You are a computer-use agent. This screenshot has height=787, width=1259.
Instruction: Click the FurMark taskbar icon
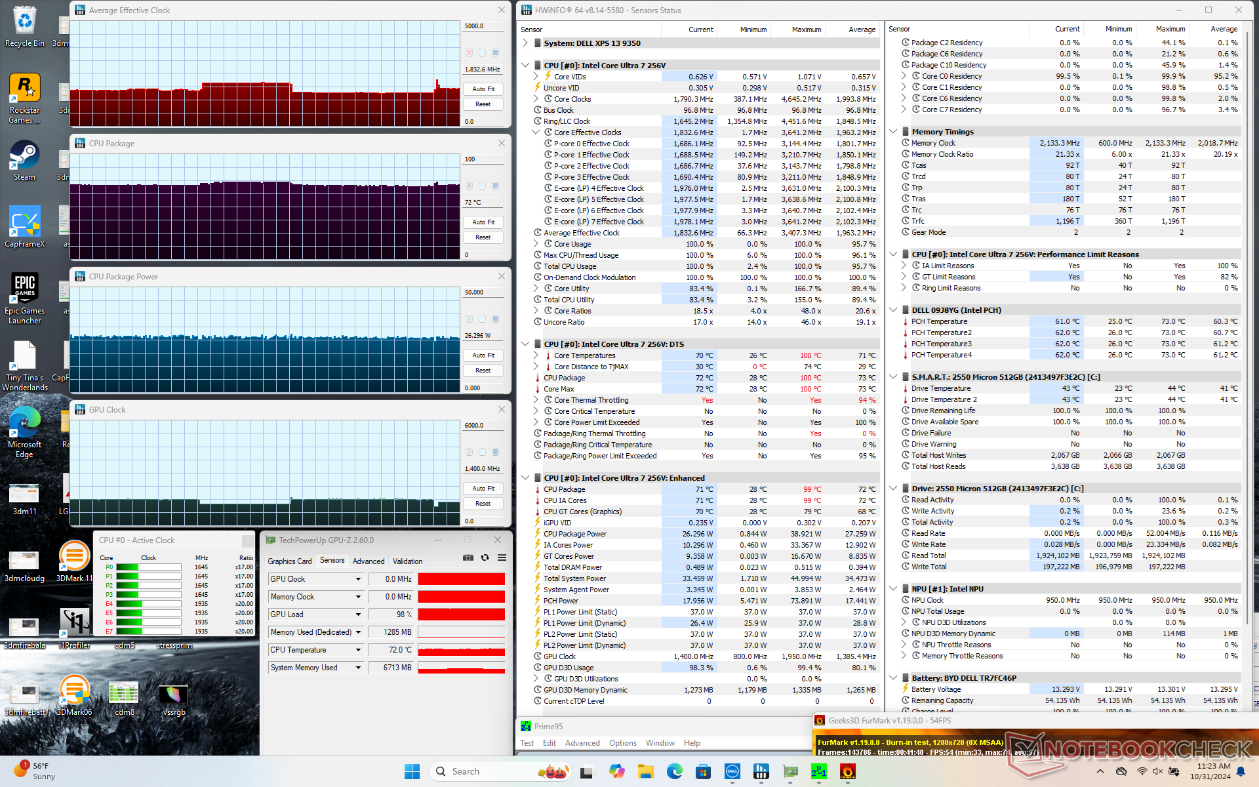click(x=848, y=771)
